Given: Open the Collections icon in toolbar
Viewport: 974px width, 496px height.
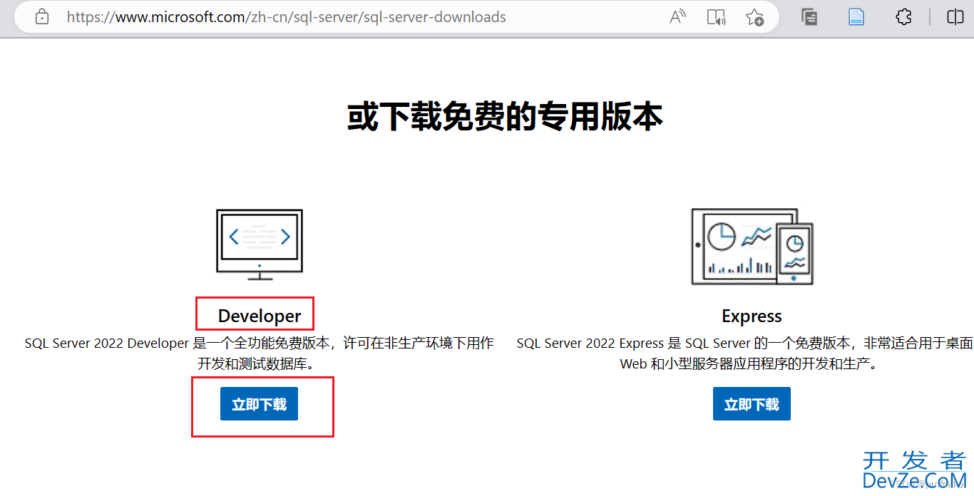Looking at the screenshot, I should [x=809, y=17].
